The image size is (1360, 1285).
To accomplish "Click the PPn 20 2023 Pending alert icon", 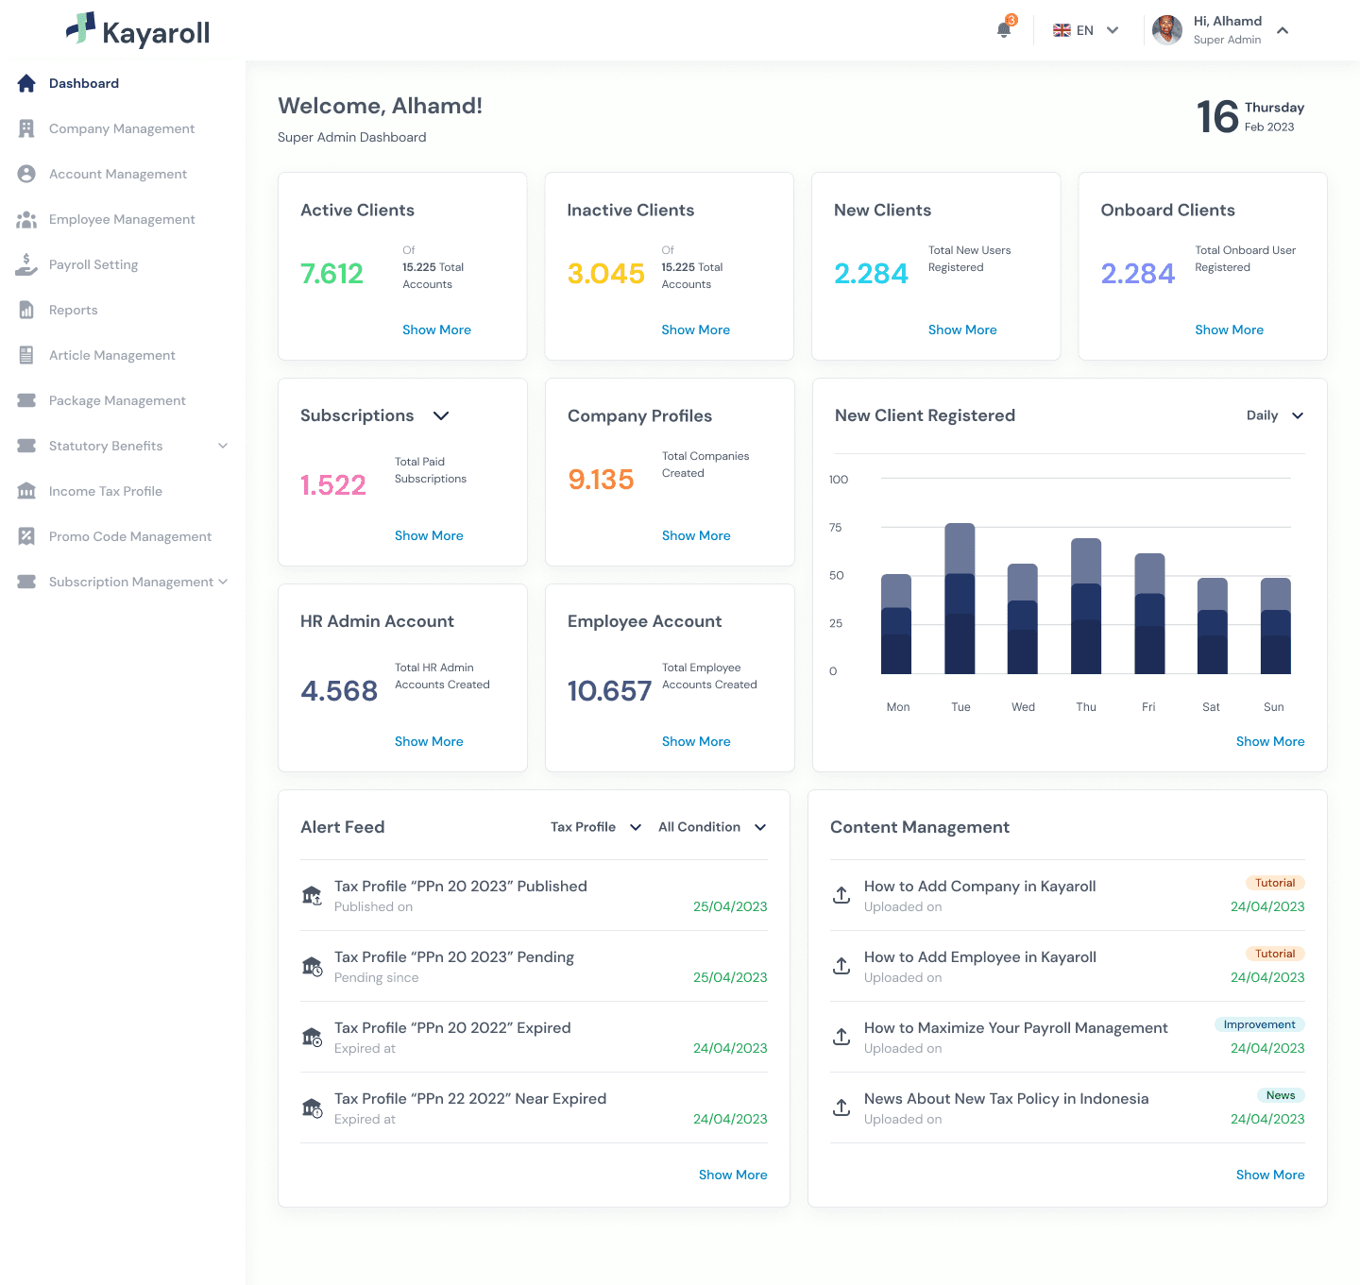I will [312, 966].
